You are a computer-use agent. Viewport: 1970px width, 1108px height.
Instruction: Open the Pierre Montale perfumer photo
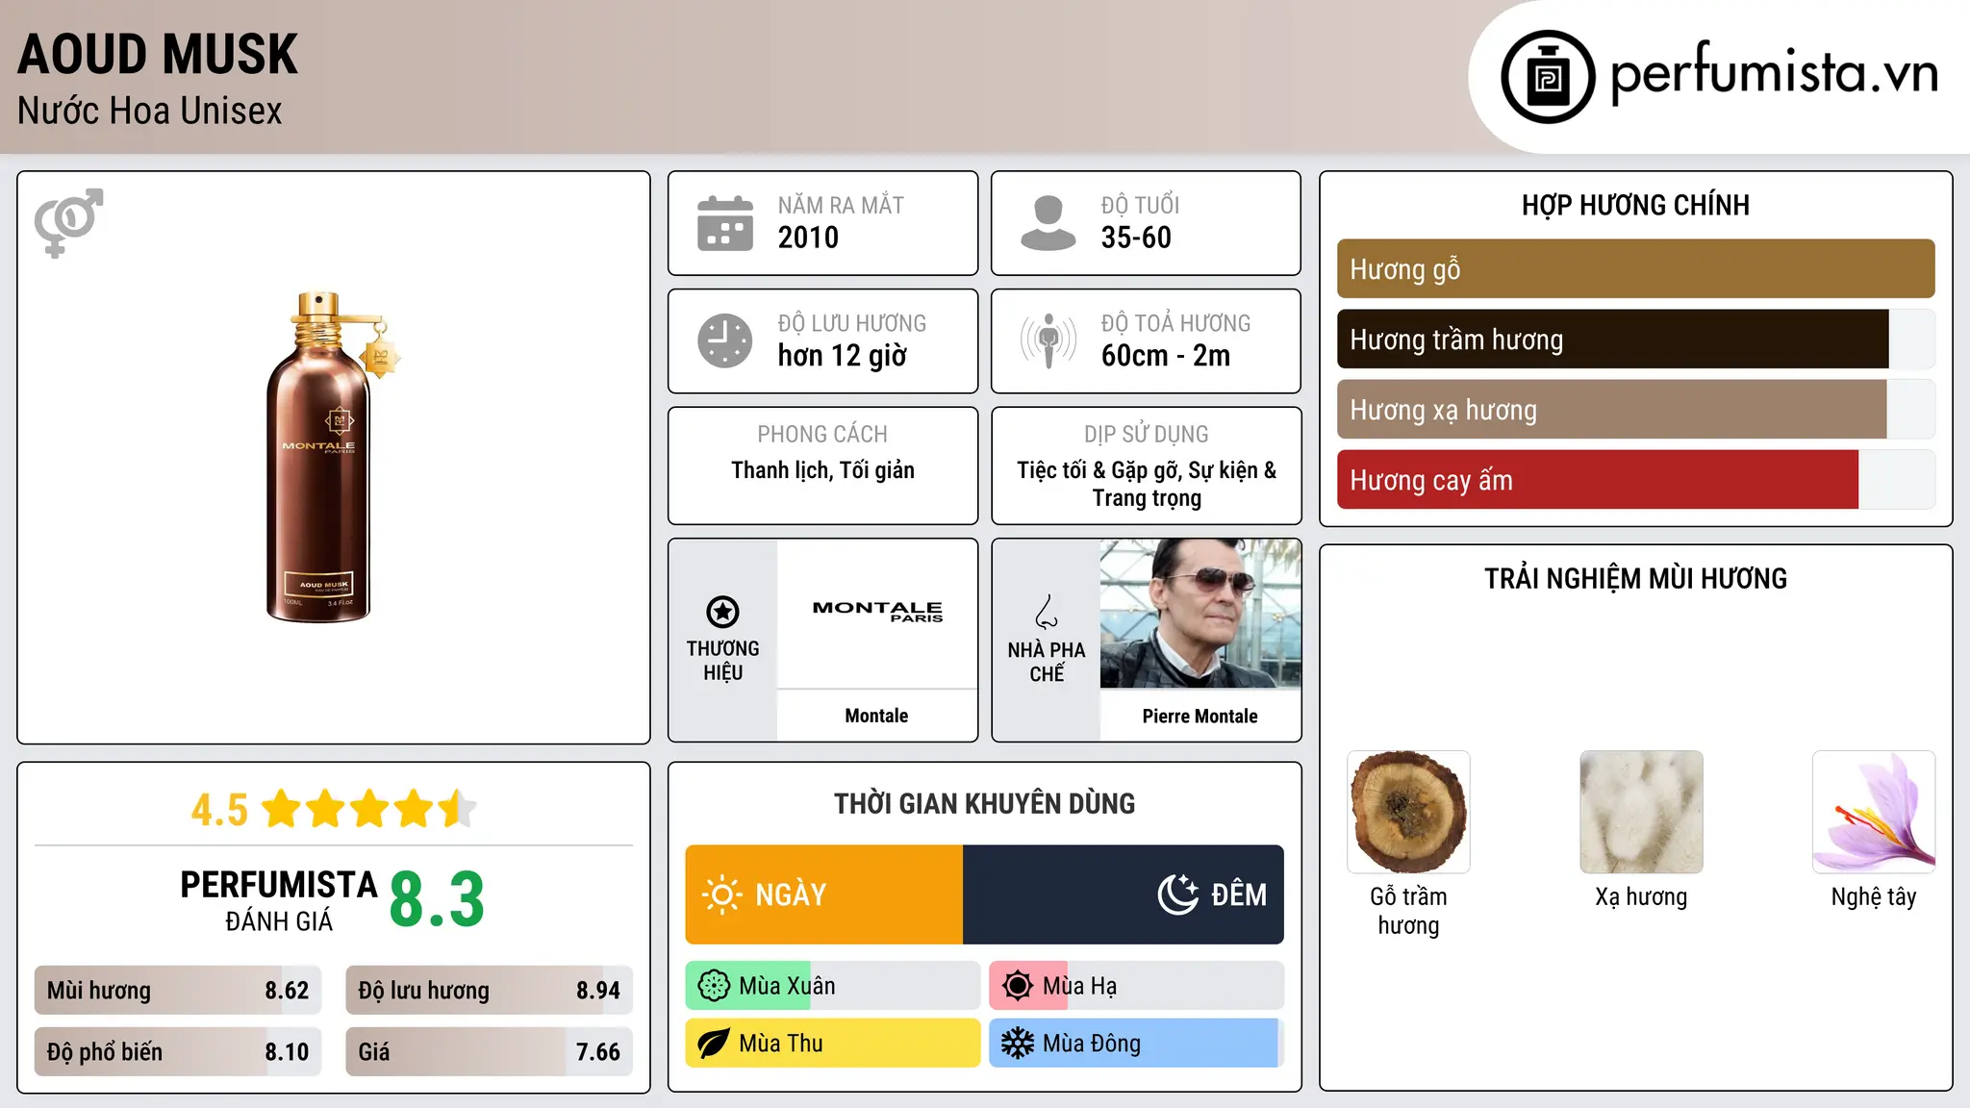(x=1200, y=614)
